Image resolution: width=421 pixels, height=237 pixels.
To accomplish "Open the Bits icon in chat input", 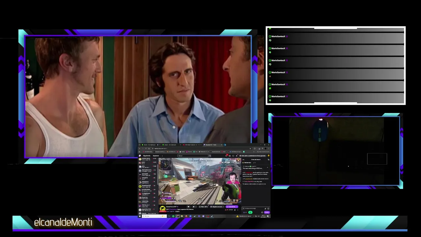I will [265, 208].
